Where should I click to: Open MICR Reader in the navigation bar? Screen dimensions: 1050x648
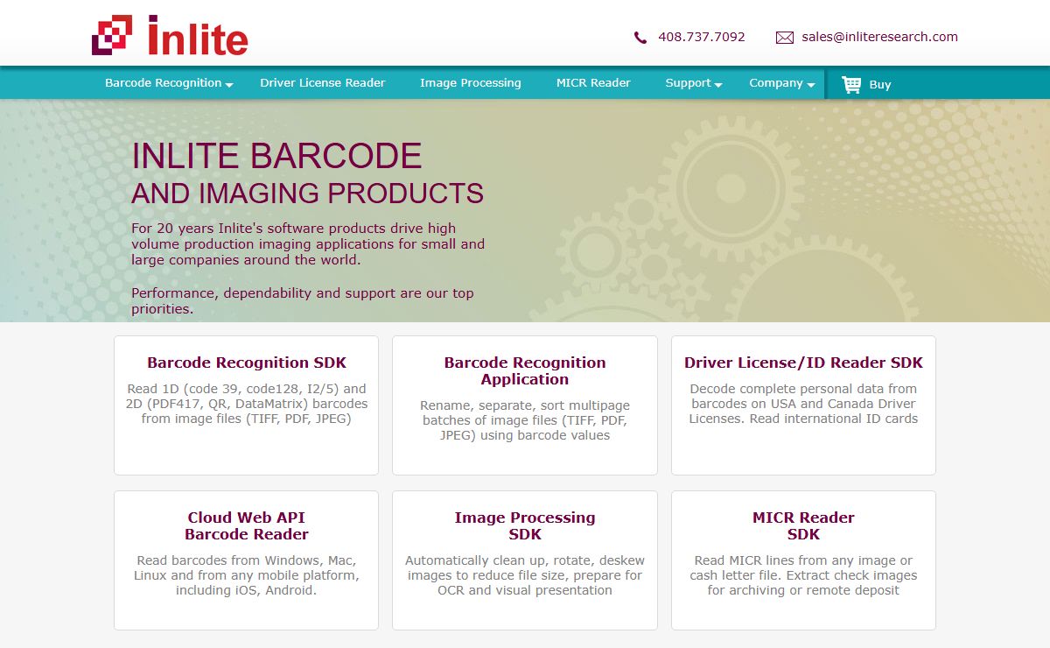593,83
